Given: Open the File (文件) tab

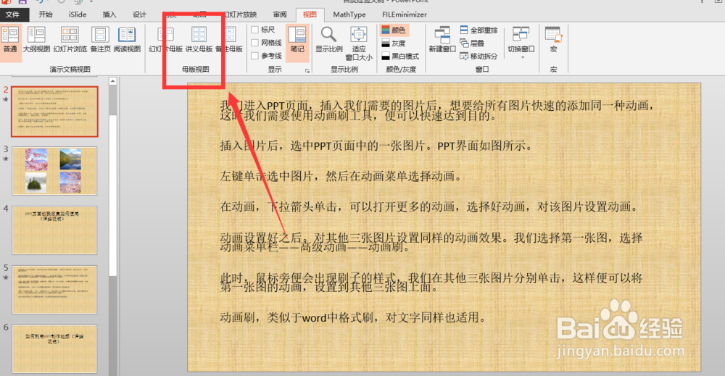Looking at the screenshot, I should 13,14.
